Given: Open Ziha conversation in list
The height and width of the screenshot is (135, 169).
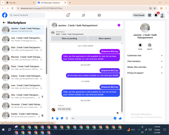Looking at the screenshot, I should tap(23, 96).
